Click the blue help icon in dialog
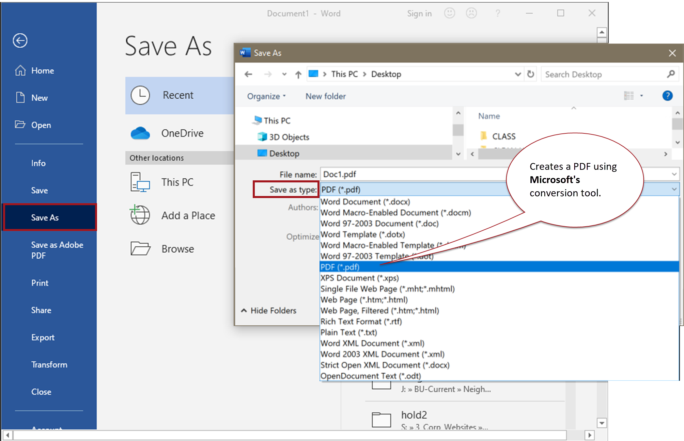 (x=667, y=96)
